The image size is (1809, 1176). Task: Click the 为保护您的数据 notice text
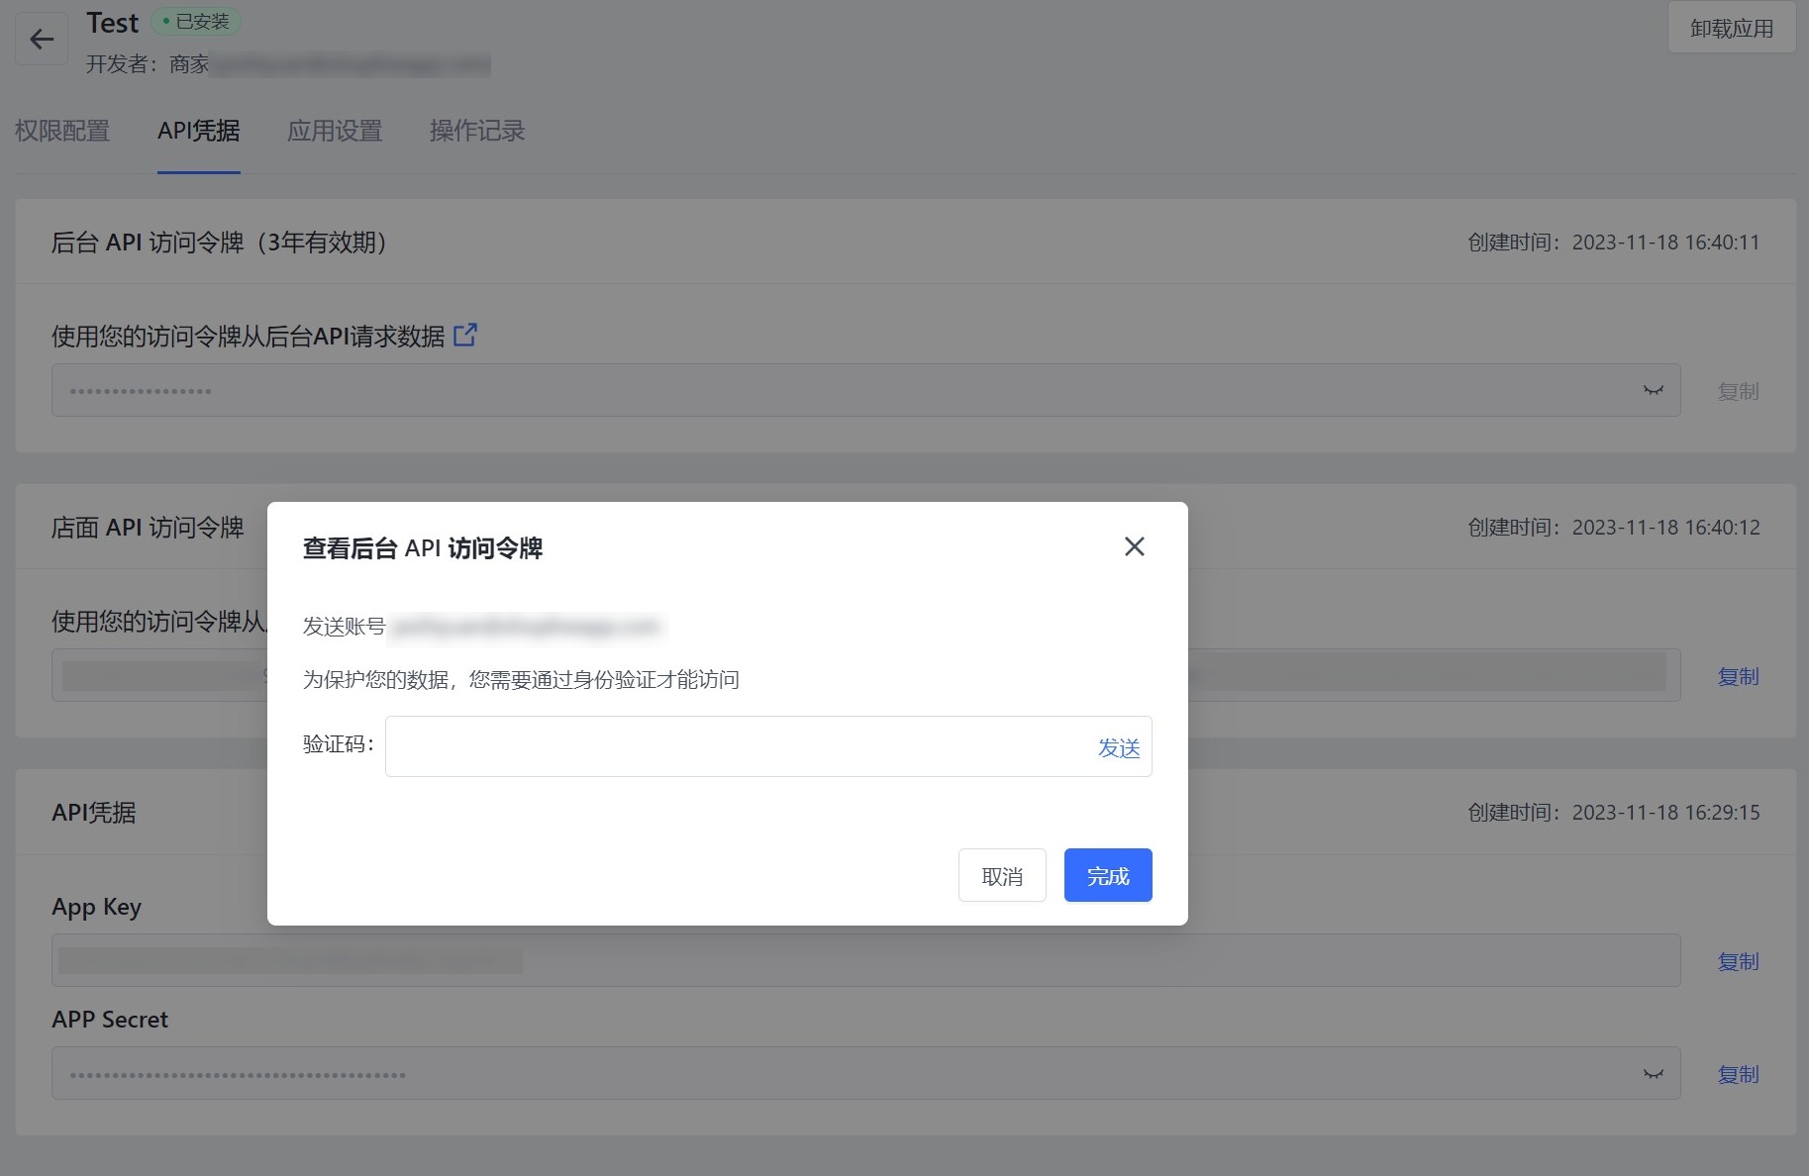521,679
